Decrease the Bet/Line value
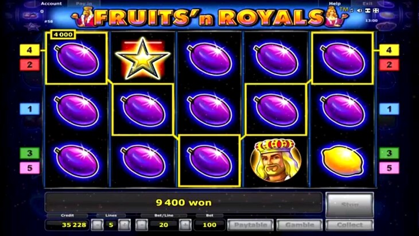Image resolution: width=419 pixels, height=236 pixels. tap(142, 225)
